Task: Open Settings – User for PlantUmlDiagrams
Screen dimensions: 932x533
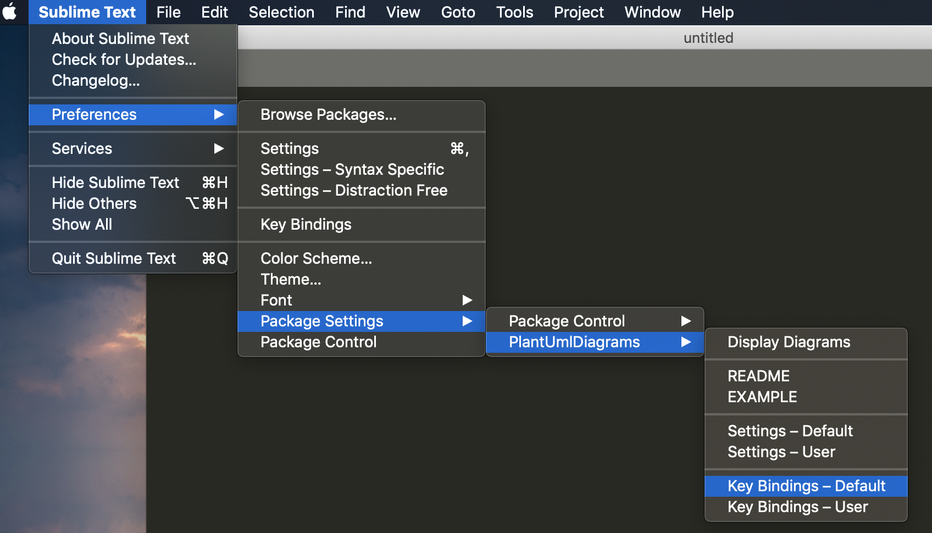Action: (781, 452)
